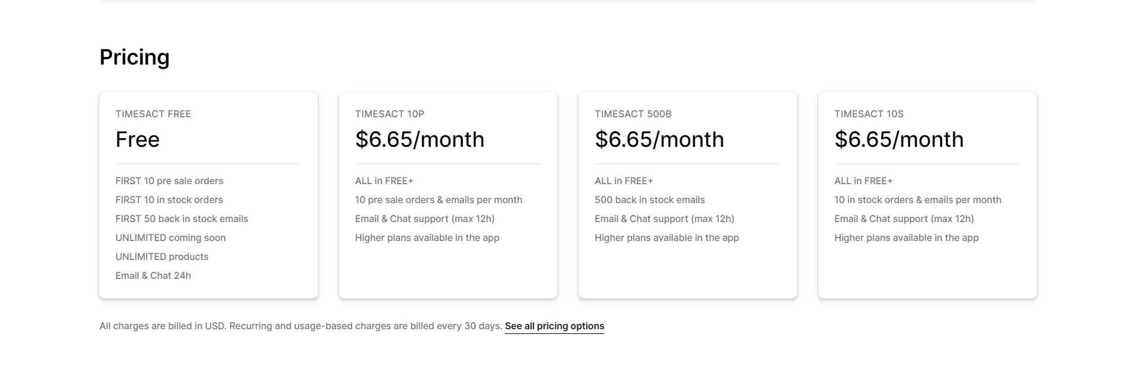Click 10 pre sale orders & emails per month
This screenshot has width=1135, height=376.
pyautogui.click(x=438, y=200)
